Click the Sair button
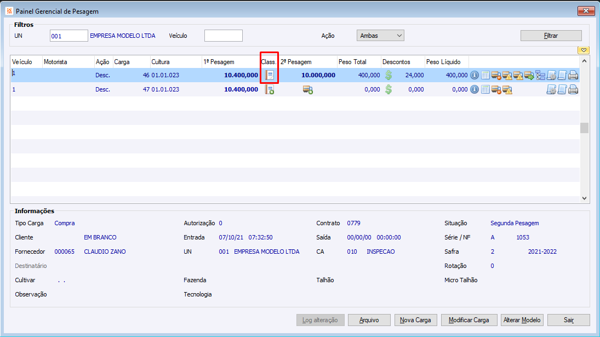The image size is (600, 337). click(x=569, y=320)
